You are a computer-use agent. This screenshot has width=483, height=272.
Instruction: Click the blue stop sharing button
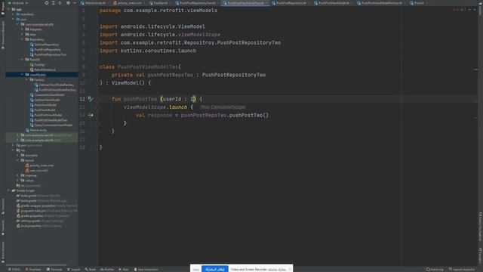pos(214,269)
